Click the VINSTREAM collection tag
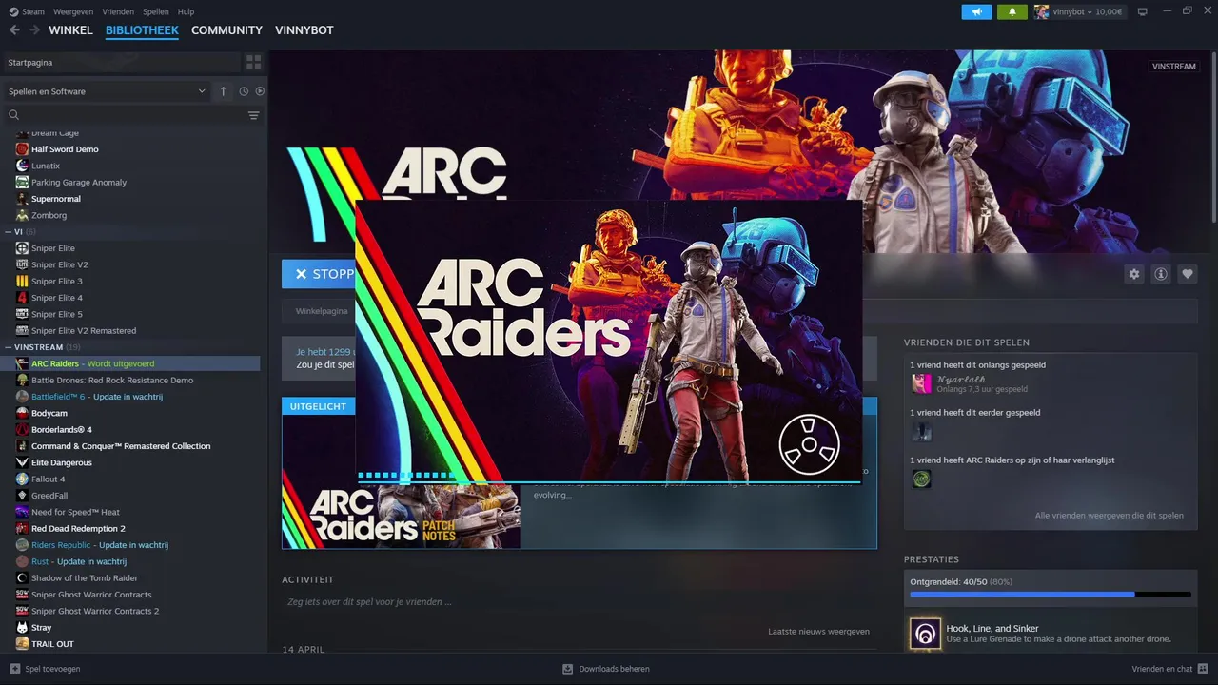Screen dimensions: 1218x685 (1174, 67)
